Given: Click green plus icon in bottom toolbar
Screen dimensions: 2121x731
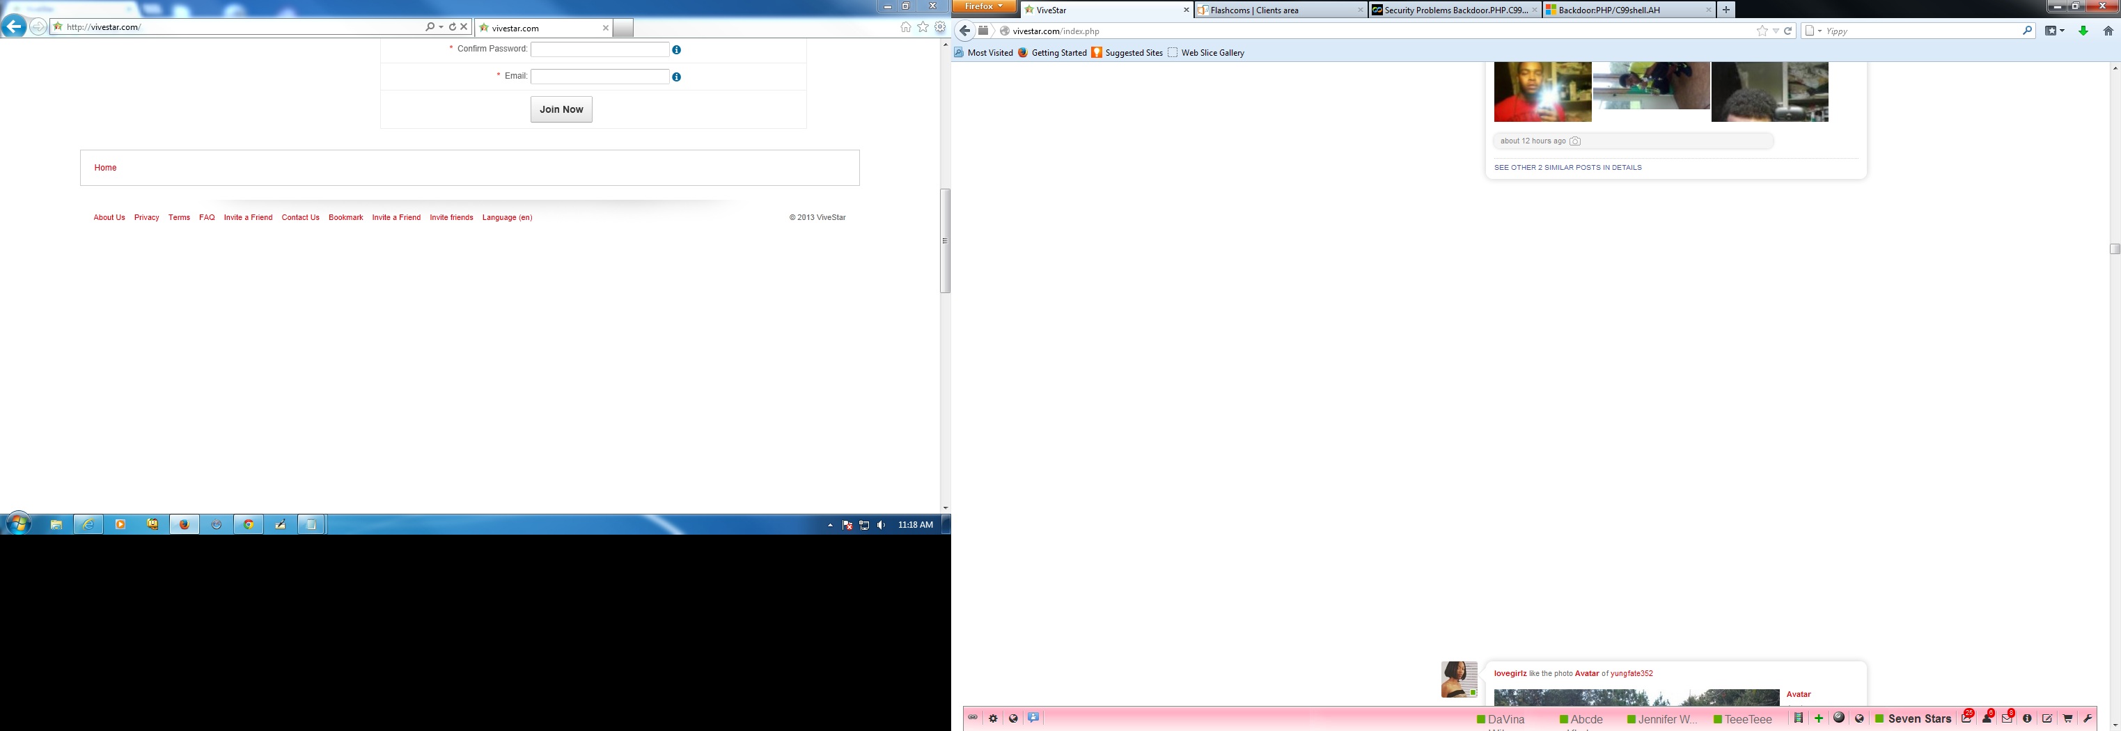Looking at the screenshot, I should (x=1819, y=718).
